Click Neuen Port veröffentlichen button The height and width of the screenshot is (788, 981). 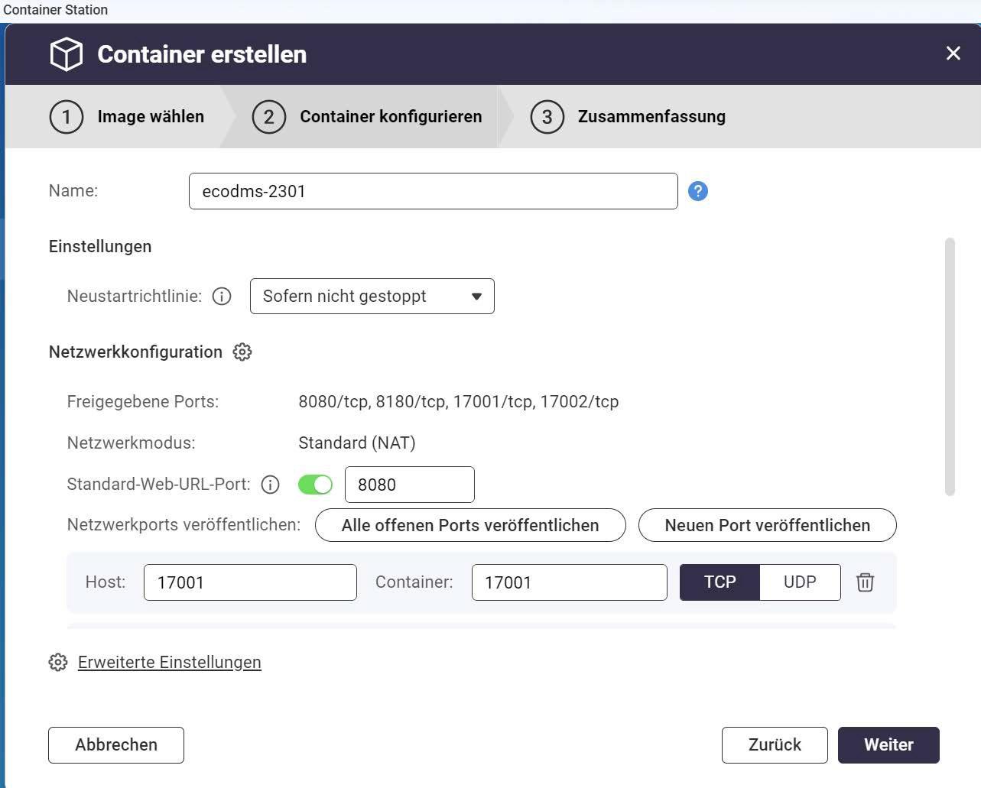point(767,526)
